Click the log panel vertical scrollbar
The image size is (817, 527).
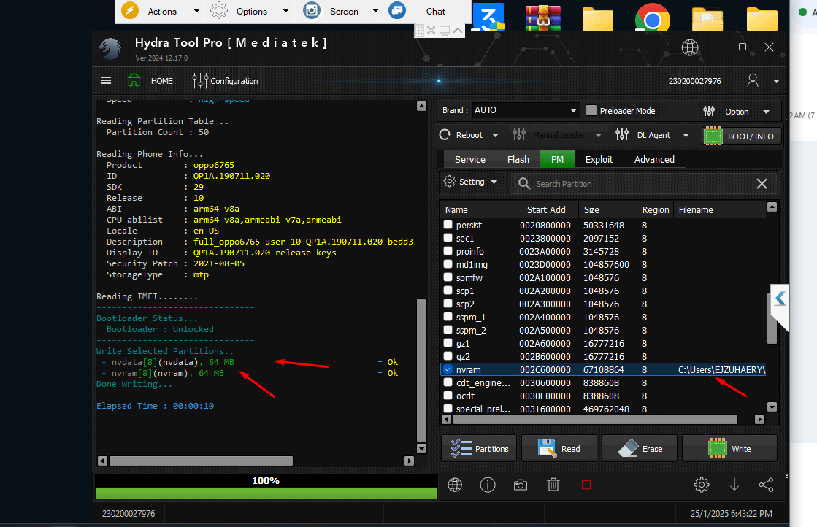click(x=422, y=370)
